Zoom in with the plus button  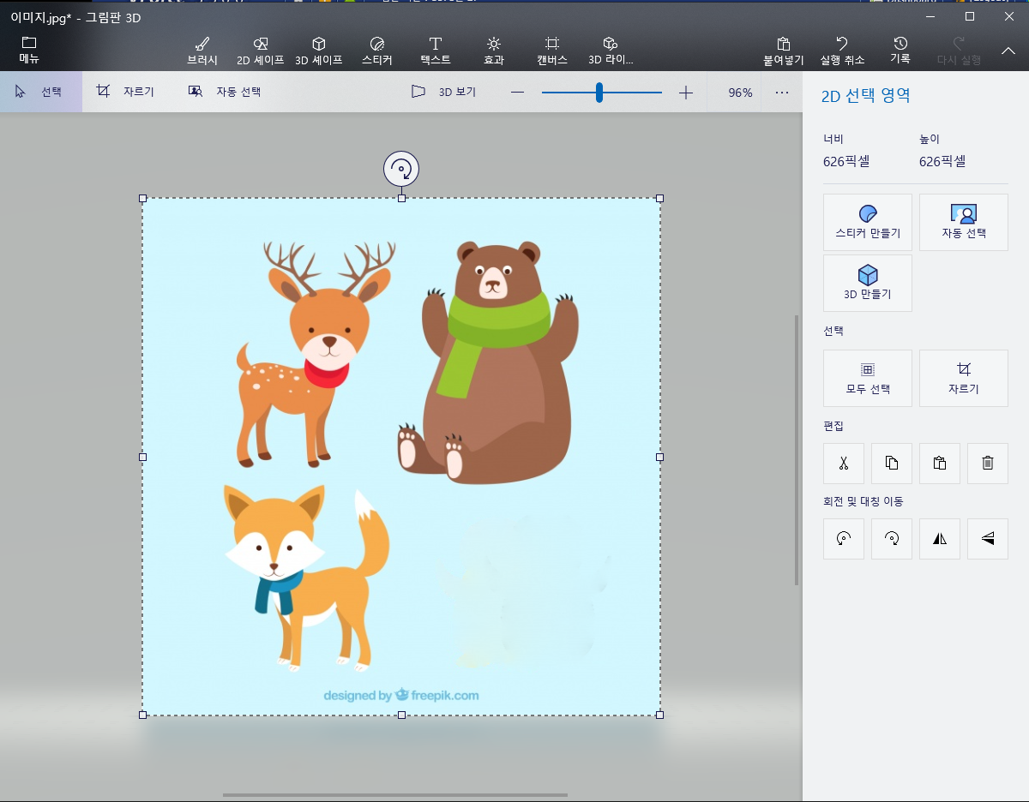(x=685, y=93)
